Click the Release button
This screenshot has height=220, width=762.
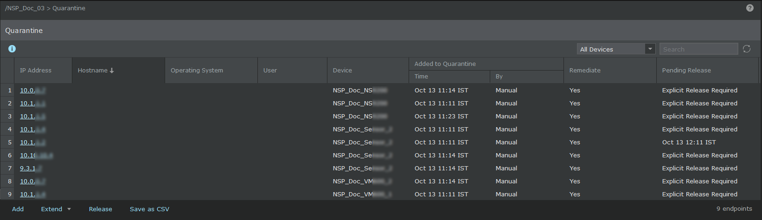point(101,209)
